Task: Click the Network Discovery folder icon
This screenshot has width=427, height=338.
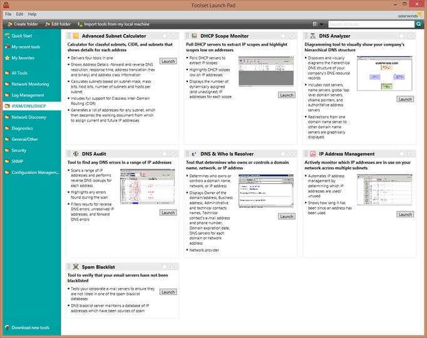Action: coord(8,117)
